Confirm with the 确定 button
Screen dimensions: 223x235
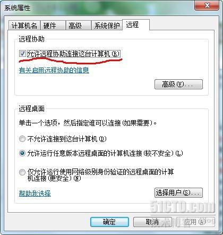109,222
